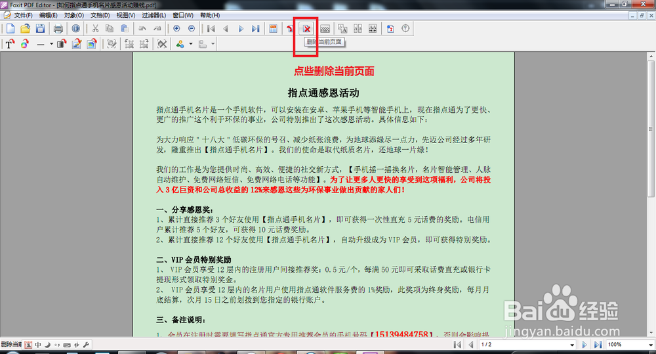Show document information icon
This screenshot has height=354, width=656.
(75, 28)
